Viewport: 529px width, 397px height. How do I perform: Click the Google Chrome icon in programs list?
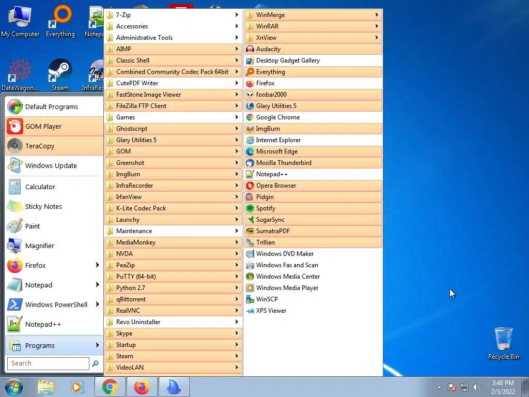(250, 117)
